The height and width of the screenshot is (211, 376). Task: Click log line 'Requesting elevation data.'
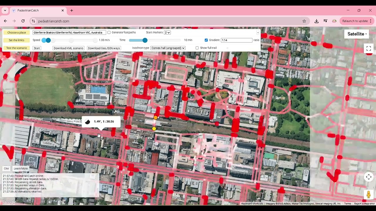25,188
